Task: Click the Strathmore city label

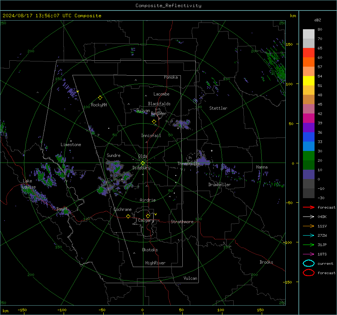Action: (x=182, y=222)
